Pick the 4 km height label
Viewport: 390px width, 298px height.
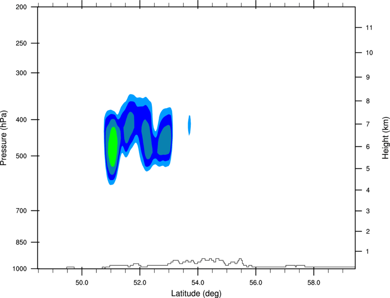368,190
